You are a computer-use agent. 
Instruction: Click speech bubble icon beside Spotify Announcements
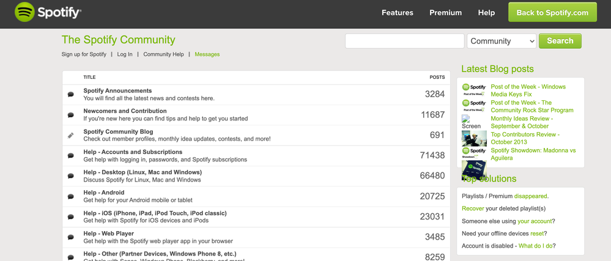coord(70,94)
